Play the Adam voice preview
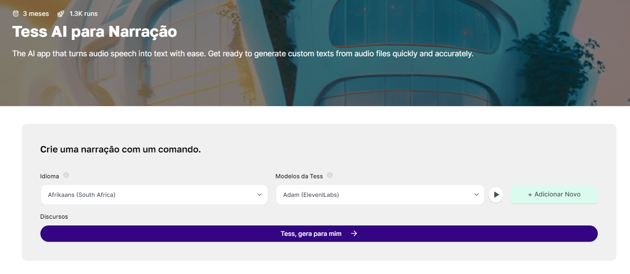This screenshot has width=630, height=274. pyautogui.click(x=496, y=195)
